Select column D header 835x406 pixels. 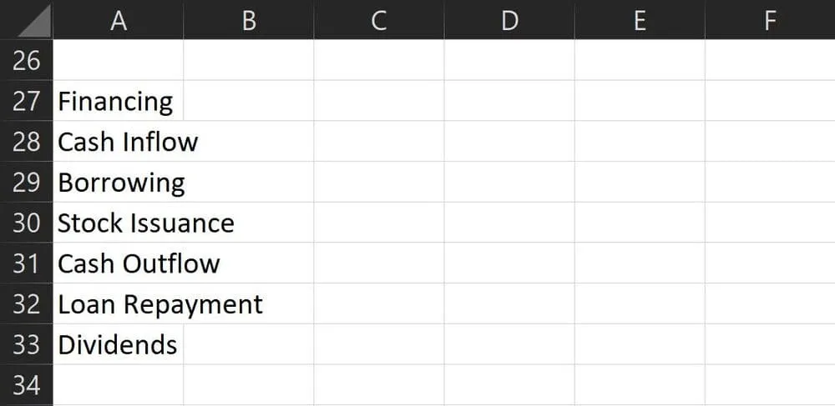pyautogui.click(x=509, y=20)
